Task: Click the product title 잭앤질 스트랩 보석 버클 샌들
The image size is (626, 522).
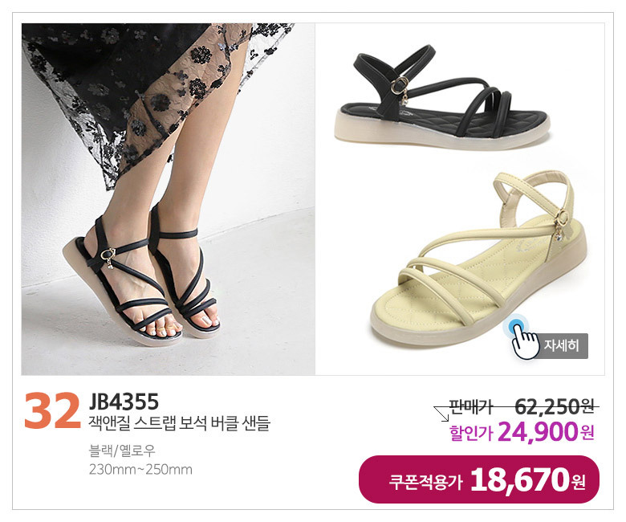Action: (180, 423)
